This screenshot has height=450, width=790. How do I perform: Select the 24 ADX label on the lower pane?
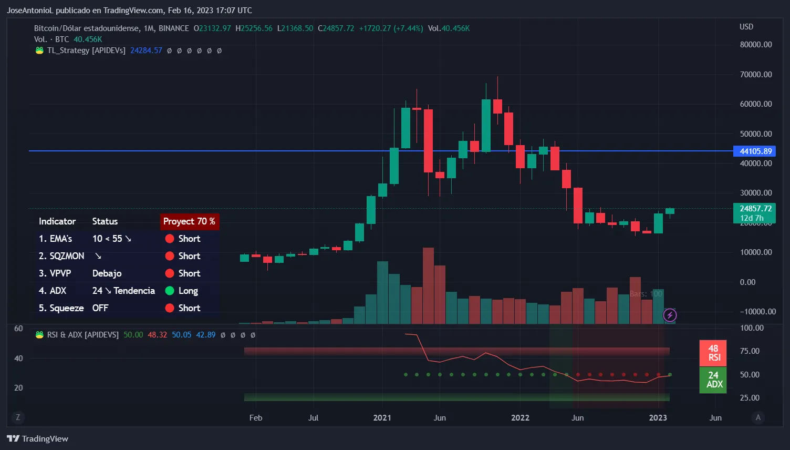[x=713, y=380]
